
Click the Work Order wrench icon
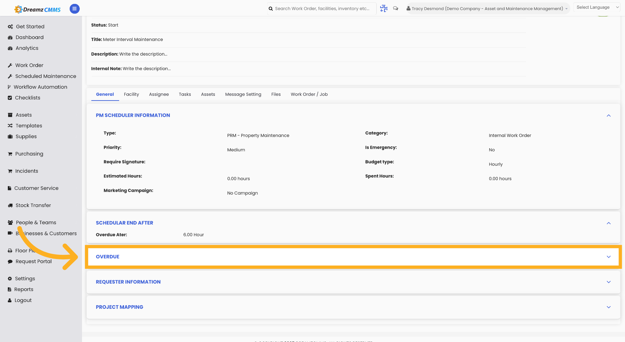click(10, 65)
